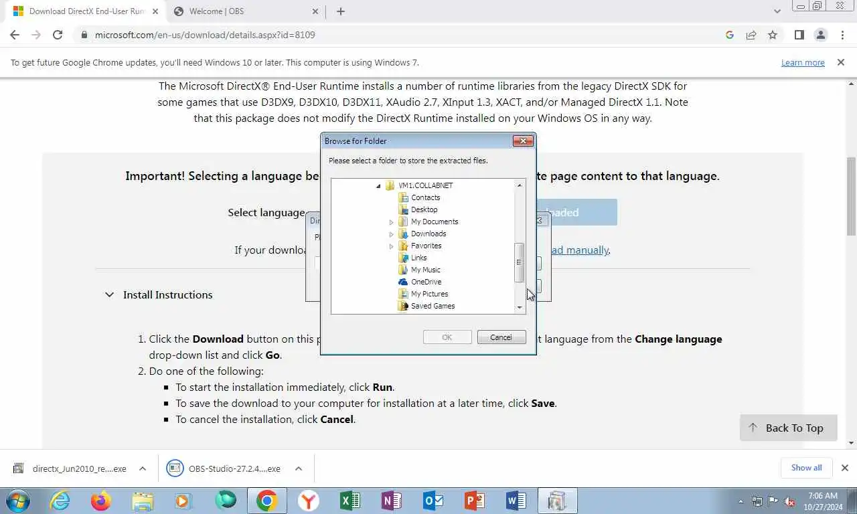Dismiss the Chrome update notice
The height and width of the screenshot is (514, 857).
click(x=841, y=62)
